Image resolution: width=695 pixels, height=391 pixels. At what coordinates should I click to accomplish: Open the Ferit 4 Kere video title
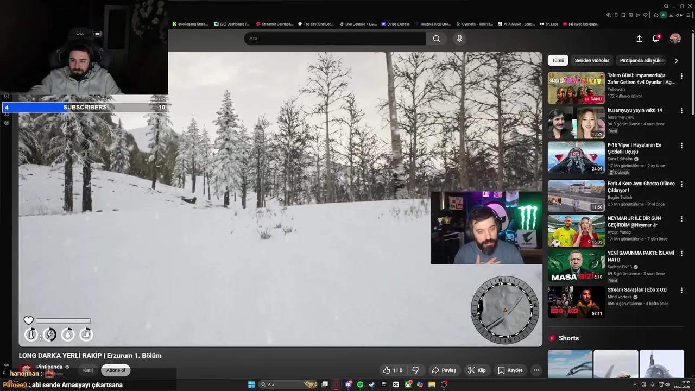[x=641, y=187]
